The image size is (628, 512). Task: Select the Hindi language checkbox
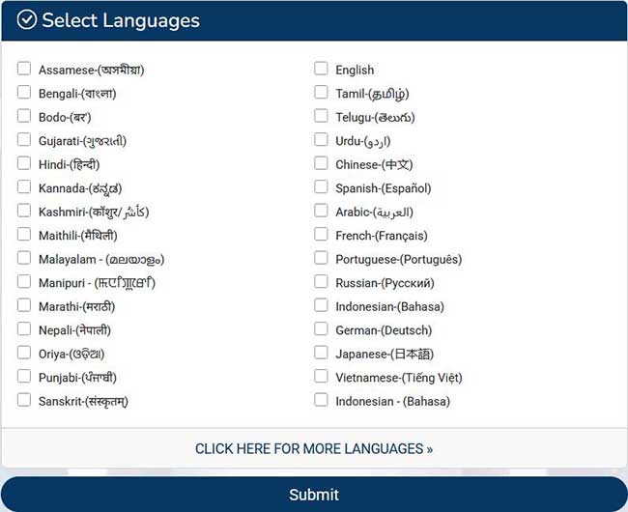click(24, 164)
